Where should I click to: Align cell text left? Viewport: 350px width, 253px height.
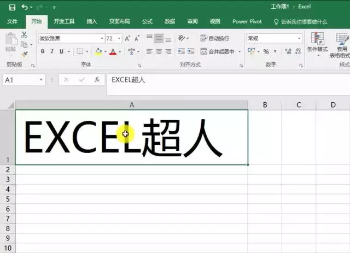pos(149,51)
